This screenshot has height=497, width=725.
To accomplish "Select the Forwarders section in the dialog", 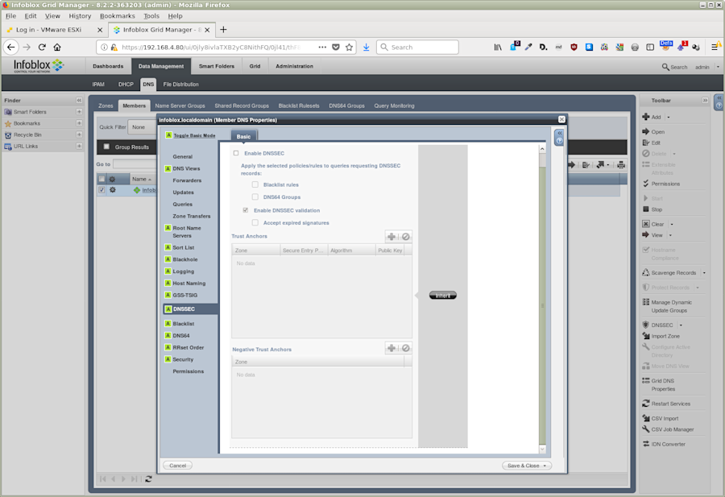I will (187, 180).
